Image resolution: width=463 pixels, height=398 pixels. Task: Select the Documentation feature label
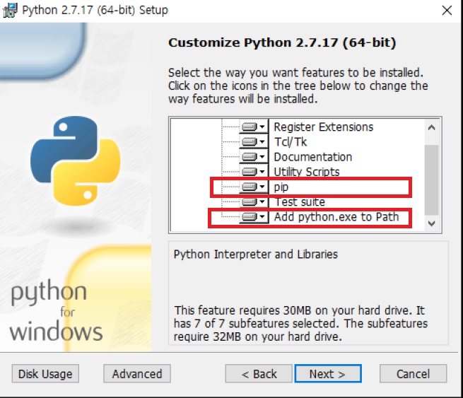pyautogui.click(x=312, y=157)
